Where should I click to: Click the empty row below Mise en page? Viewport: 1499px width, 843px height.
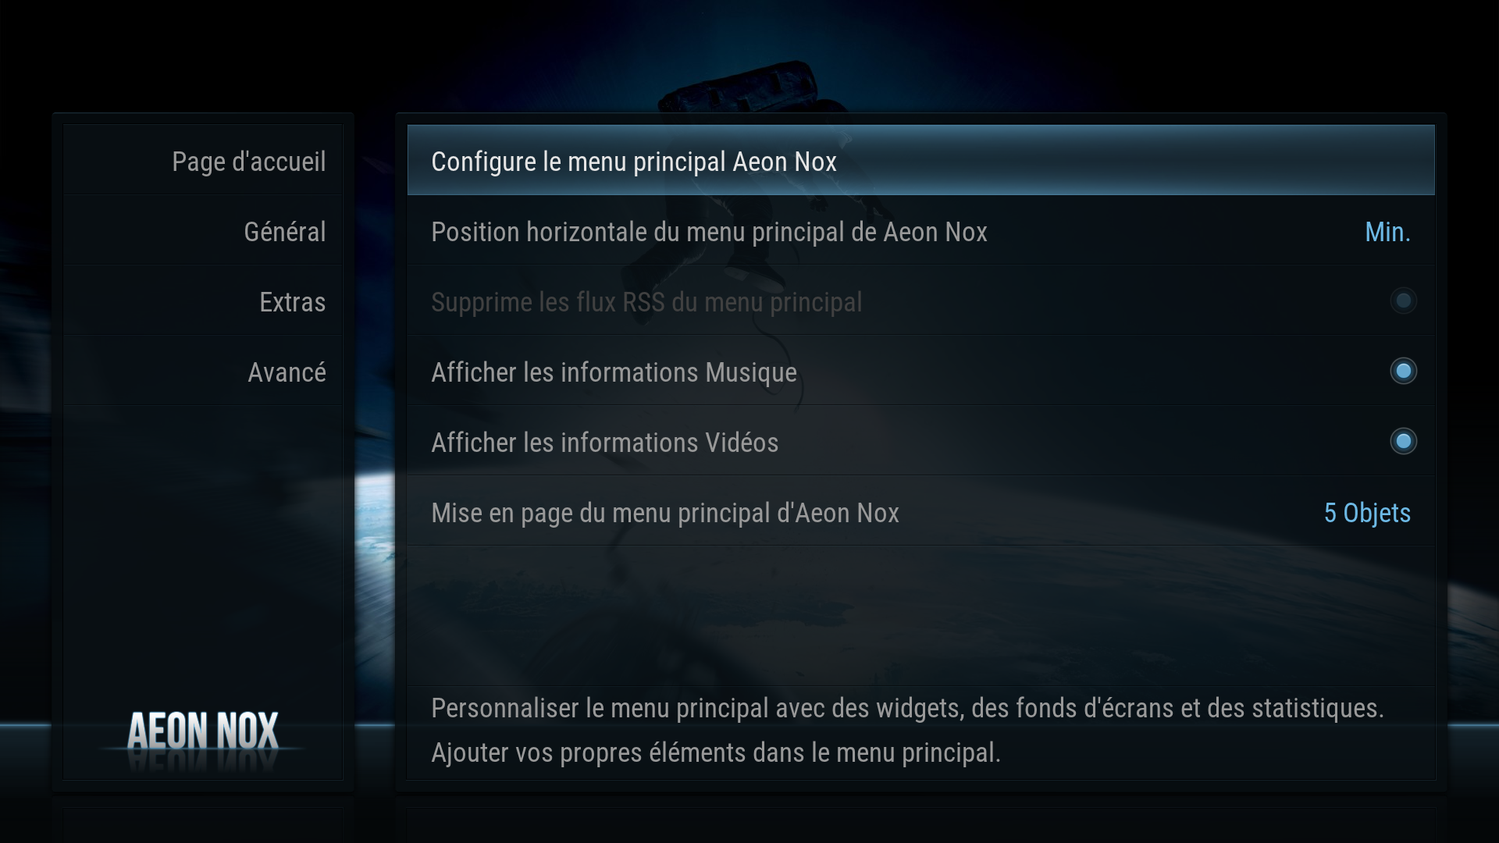click(x=920, y=581)
